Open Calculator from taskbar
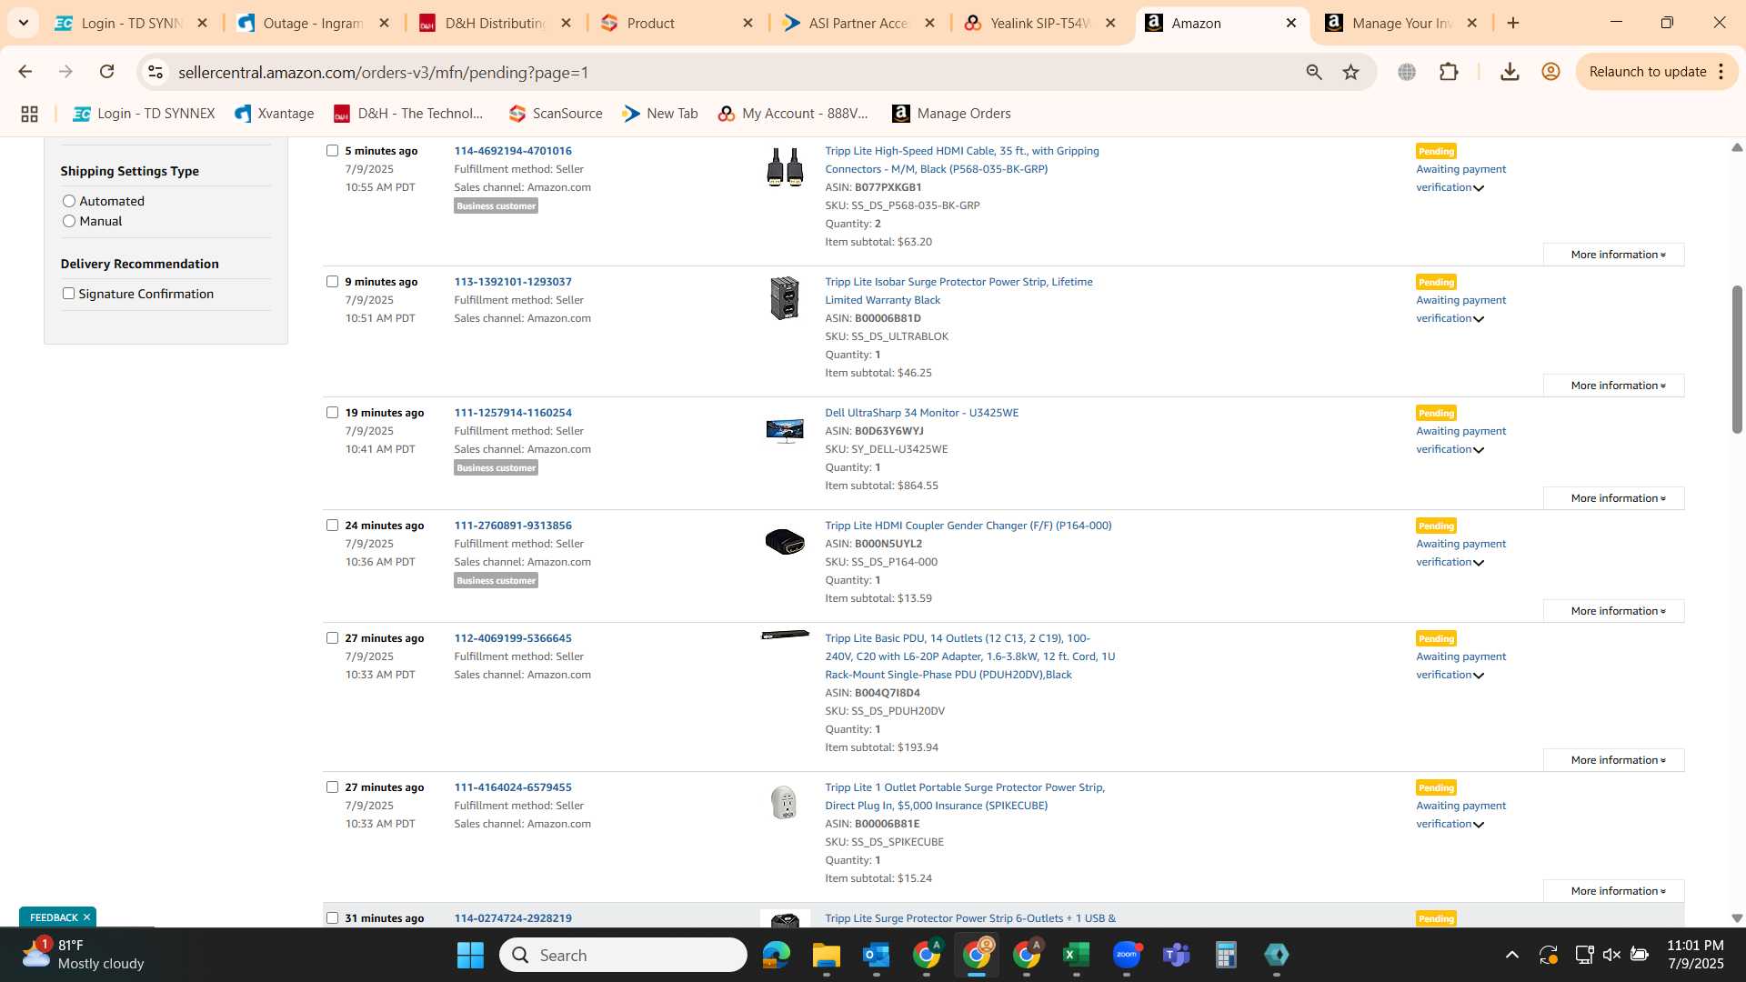Screen dimensions: 1746x982 click(x=1227, y=955)
